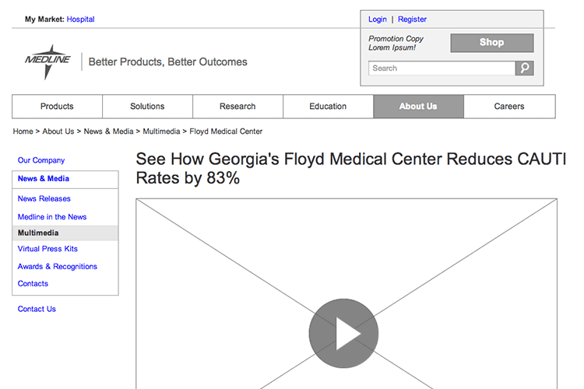Screen dimensions: 584x389
Task: Click the Floyd Medical Center breadcrumb text
Action: (226, 131)
